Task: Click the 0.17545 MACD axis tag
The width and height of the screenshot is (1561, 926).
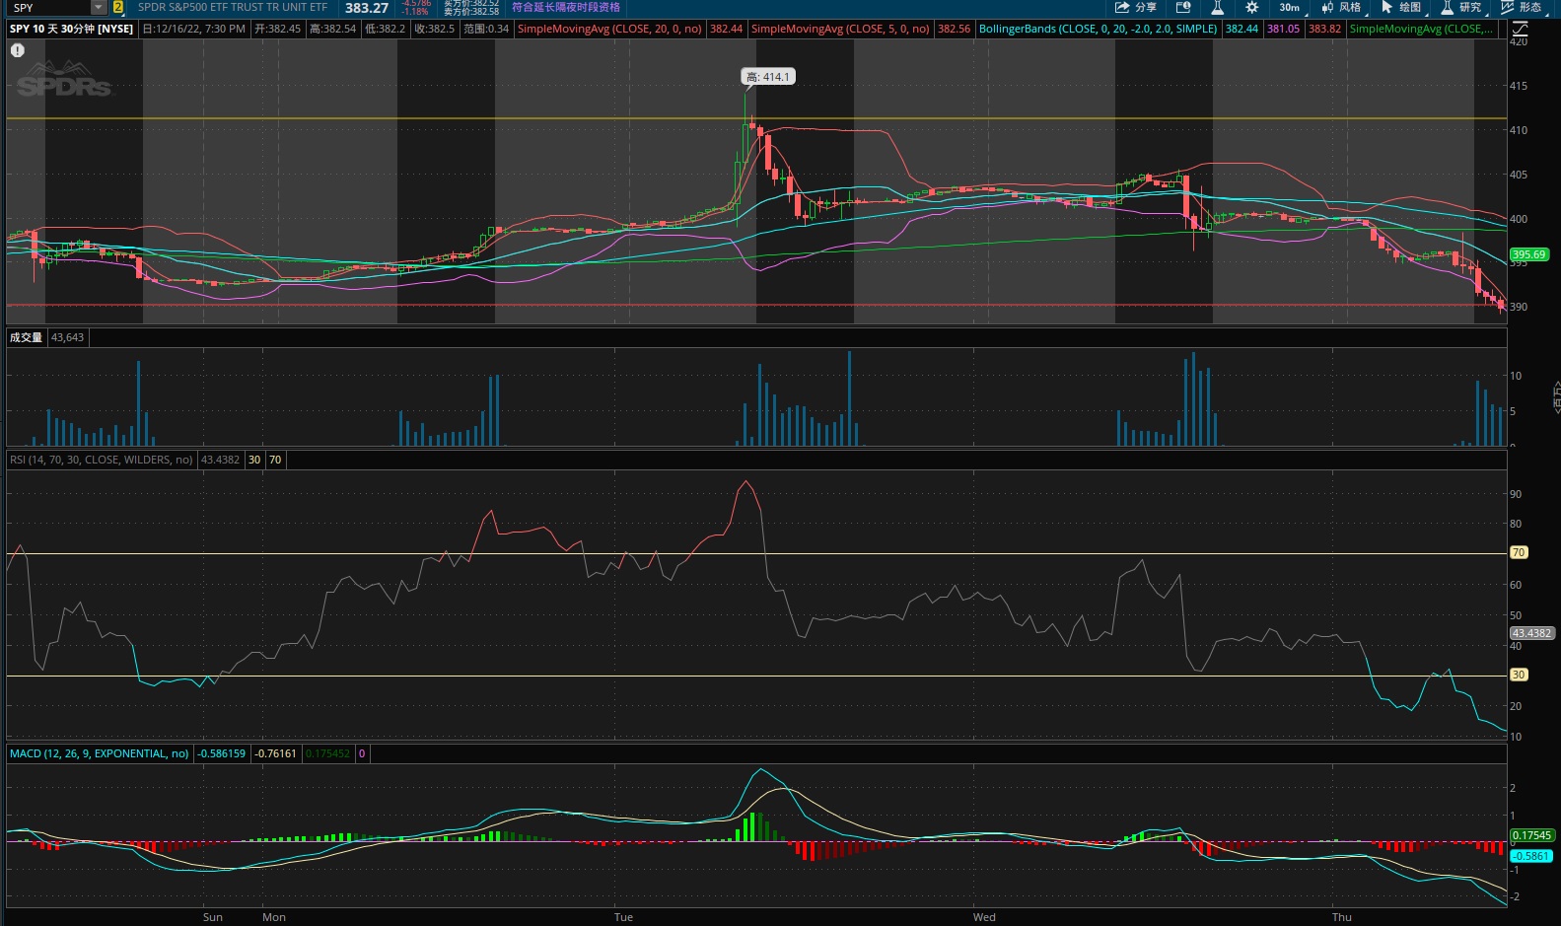Action: click(x=1531, y=835)
